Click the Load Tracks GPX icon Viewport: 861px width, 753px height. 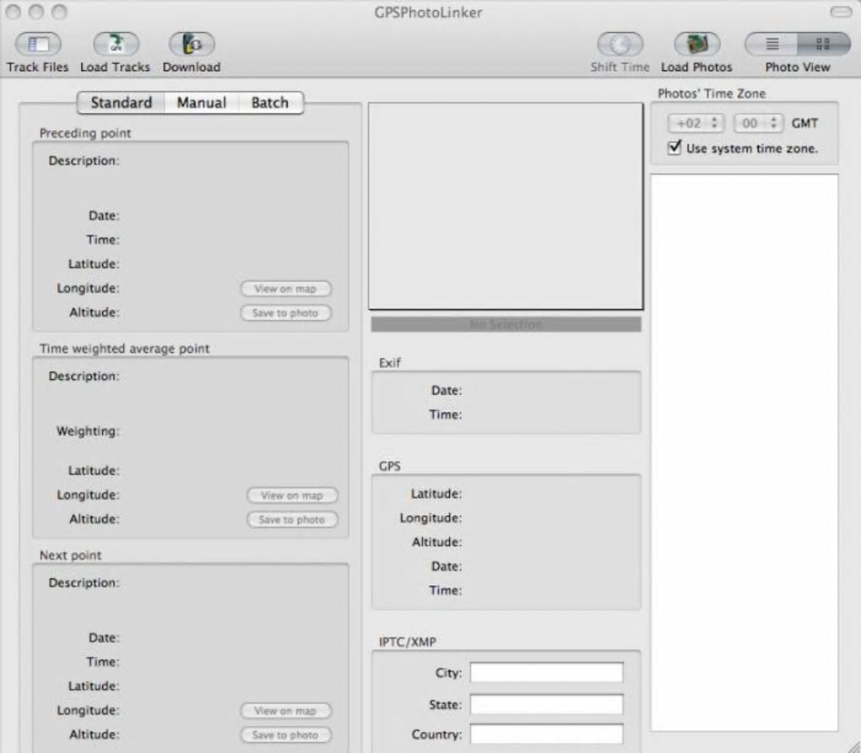click(x=116, y=45)
